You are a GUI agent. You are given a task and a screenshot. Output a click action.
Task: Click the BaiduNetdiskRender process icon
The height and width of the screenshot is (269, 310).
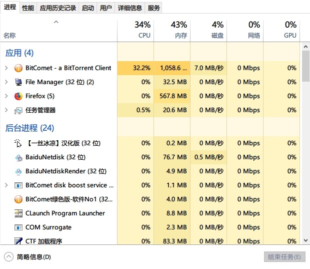[x=18, y=171]
